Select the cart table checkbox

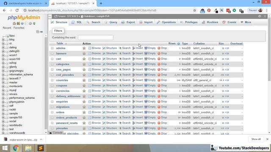click(52, 59)
